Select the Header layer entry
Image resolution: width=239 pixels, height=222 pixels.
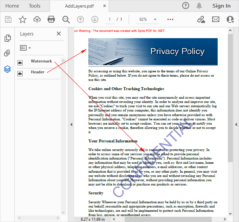click(37, 72)
